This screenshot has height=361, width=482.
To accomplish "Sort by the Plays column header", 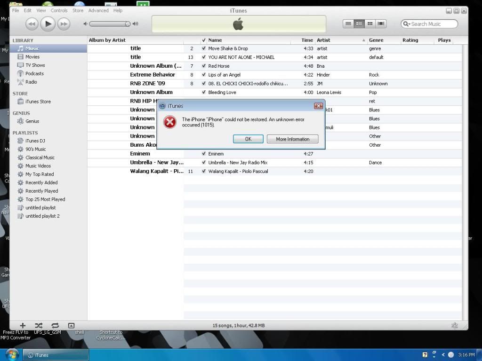I will (x=443, y=40).
